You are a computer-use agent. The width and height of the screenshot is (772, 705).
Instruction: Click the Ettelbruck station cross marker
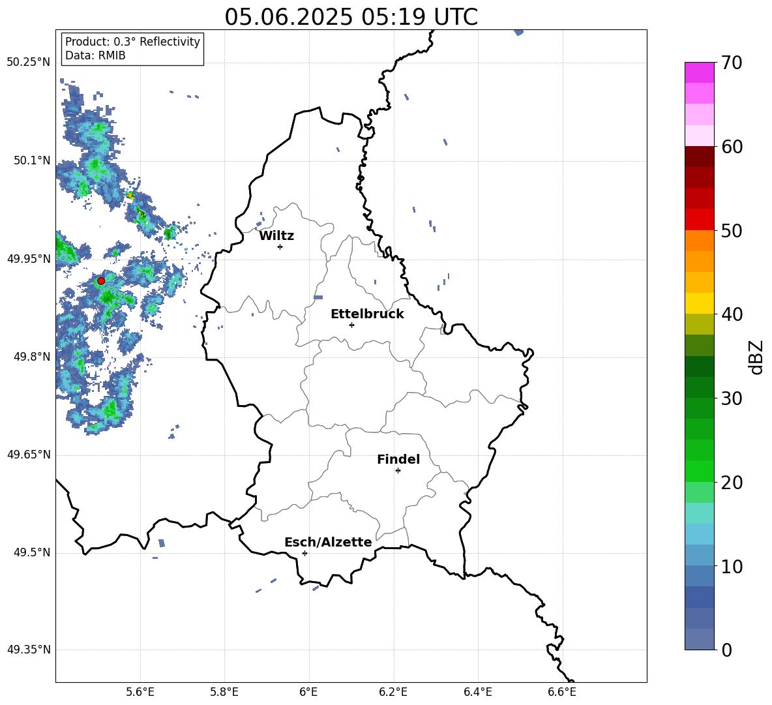351,325
